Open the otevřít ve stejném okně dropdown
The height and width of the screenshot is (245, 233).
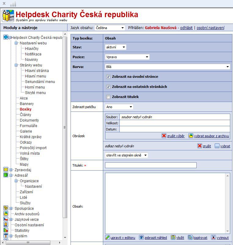126,155
